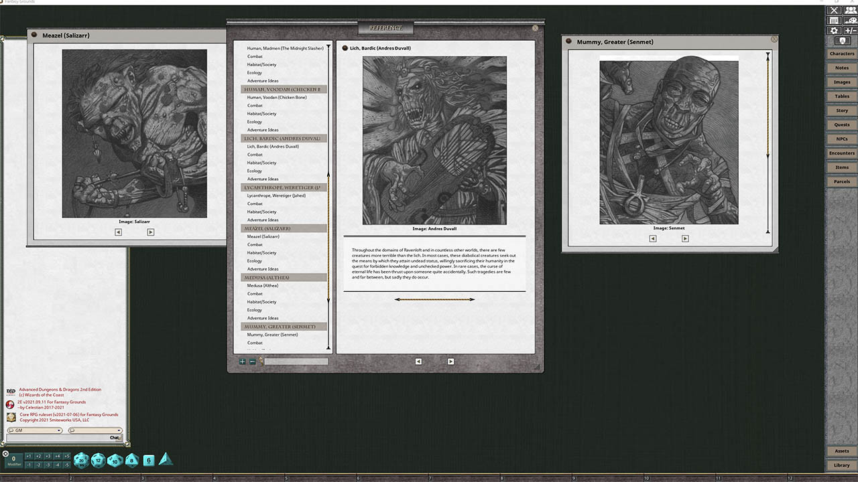Open the NPCs sidebar tab
The height and width of the screenshot is (482, 858).
click(842, 139)
